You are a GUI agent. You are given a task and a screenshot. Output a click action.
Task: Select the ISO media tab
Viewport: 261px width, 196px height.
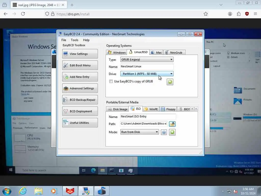click(136, 109)
